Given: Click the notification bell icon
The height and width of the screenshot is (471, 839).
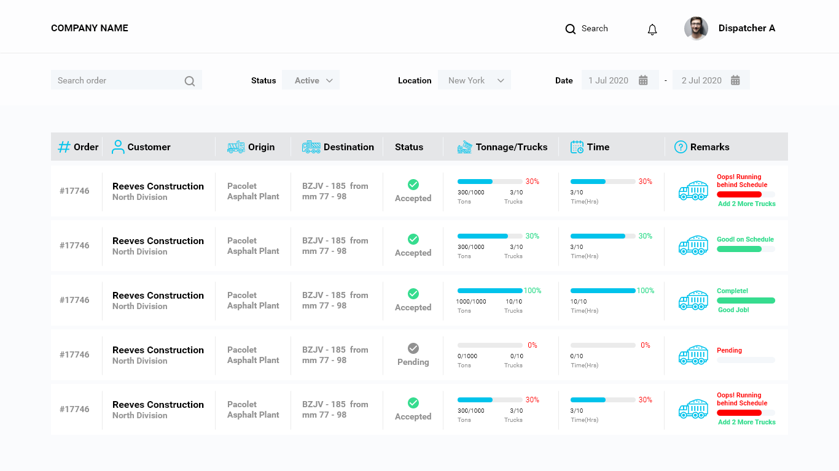Looking at the screenshot, I should (652, 29).
